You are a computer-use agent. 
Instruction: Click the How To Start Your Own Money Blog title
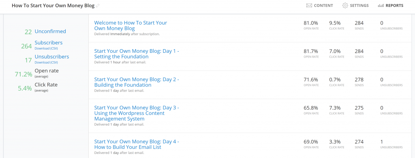53,6
